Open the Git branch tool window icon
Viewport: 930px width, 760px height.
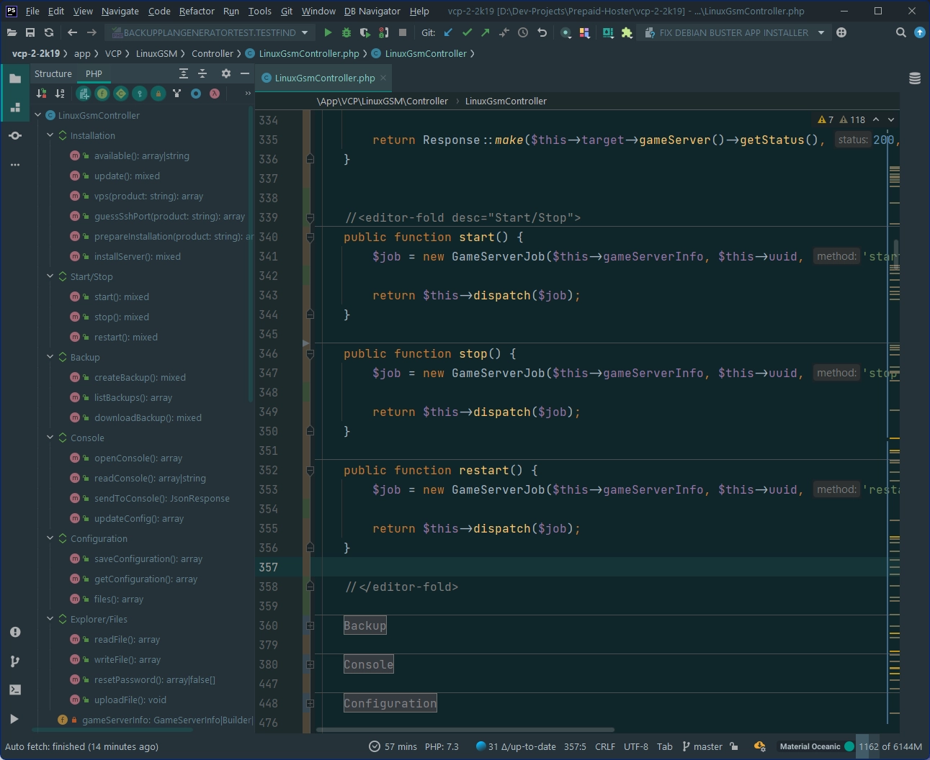coord(15,661)
